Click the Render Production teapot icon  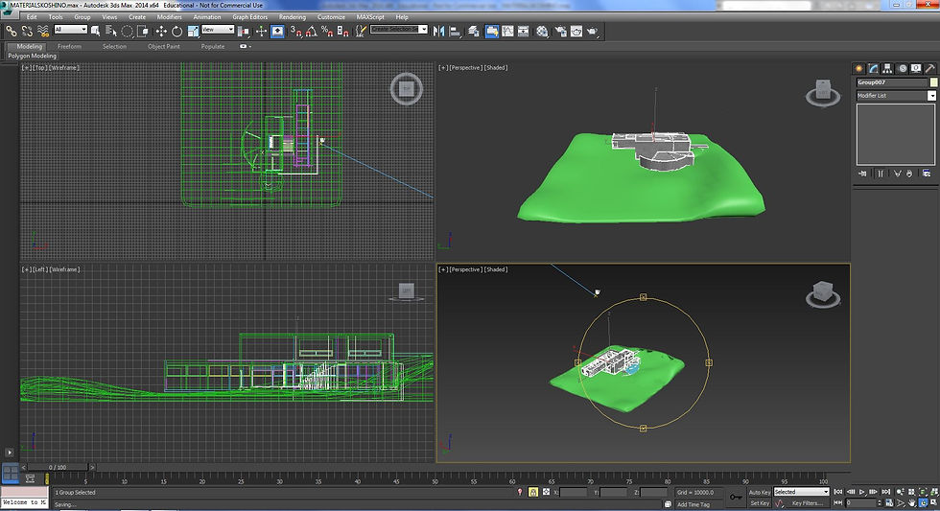coord(593,31)
